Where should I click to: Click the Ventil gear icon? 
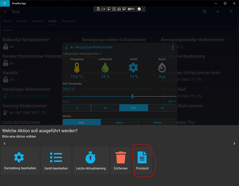tap(133, 68)
